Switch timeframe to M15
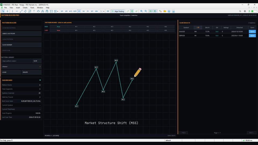Viewport: 258px width, 145px height. 70,11
